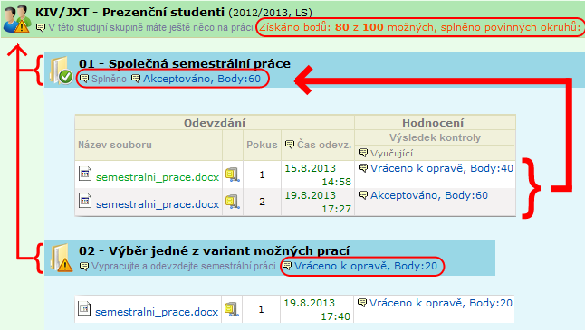Screen dimensions: 585x330
Task: Click group title 'KIV/JXT - Prezenční studenti'
Action: pyautogui.click(x=129, y=13)
